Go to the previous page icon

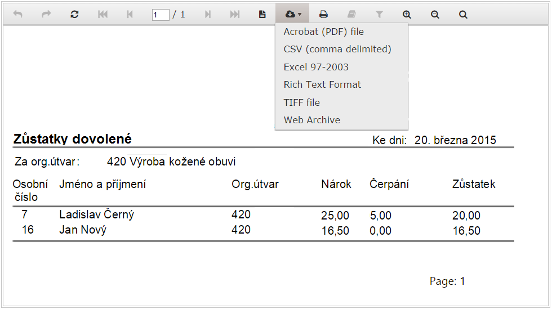tap(130, 15)
